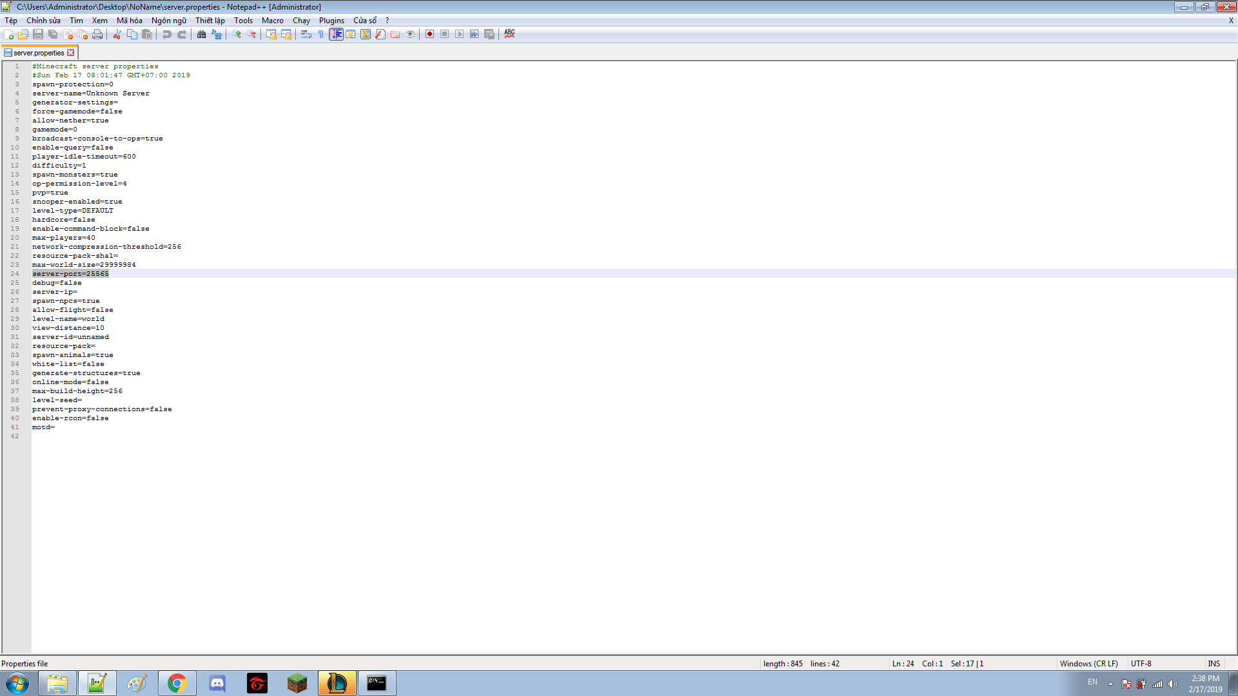Image resolution: width=1238 pixels, height=696 pixels.
Task: Click the ABC spell check icon
Action: [x=509, y=34]
